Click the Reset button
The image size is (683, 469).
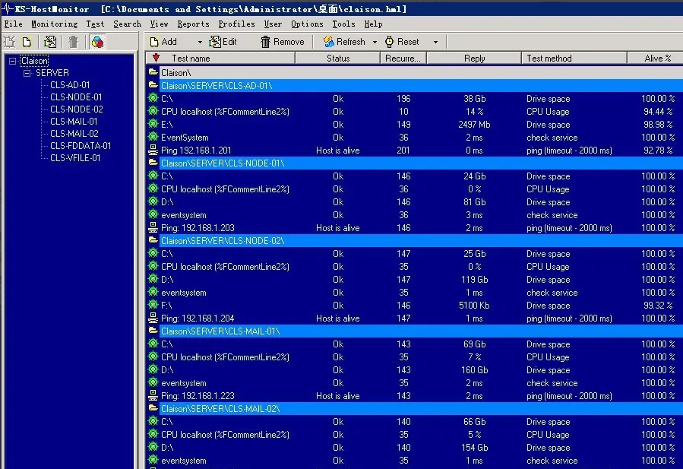point(402,42)
